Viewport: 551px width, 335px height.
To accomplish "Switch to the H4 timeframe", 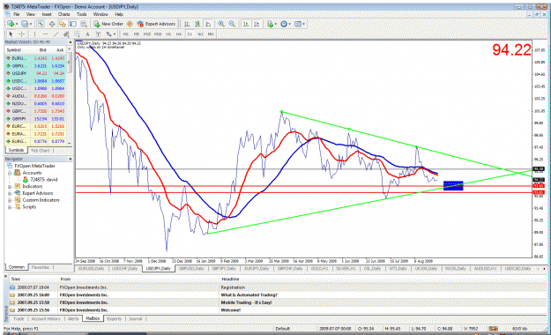I will pos(179,34).
